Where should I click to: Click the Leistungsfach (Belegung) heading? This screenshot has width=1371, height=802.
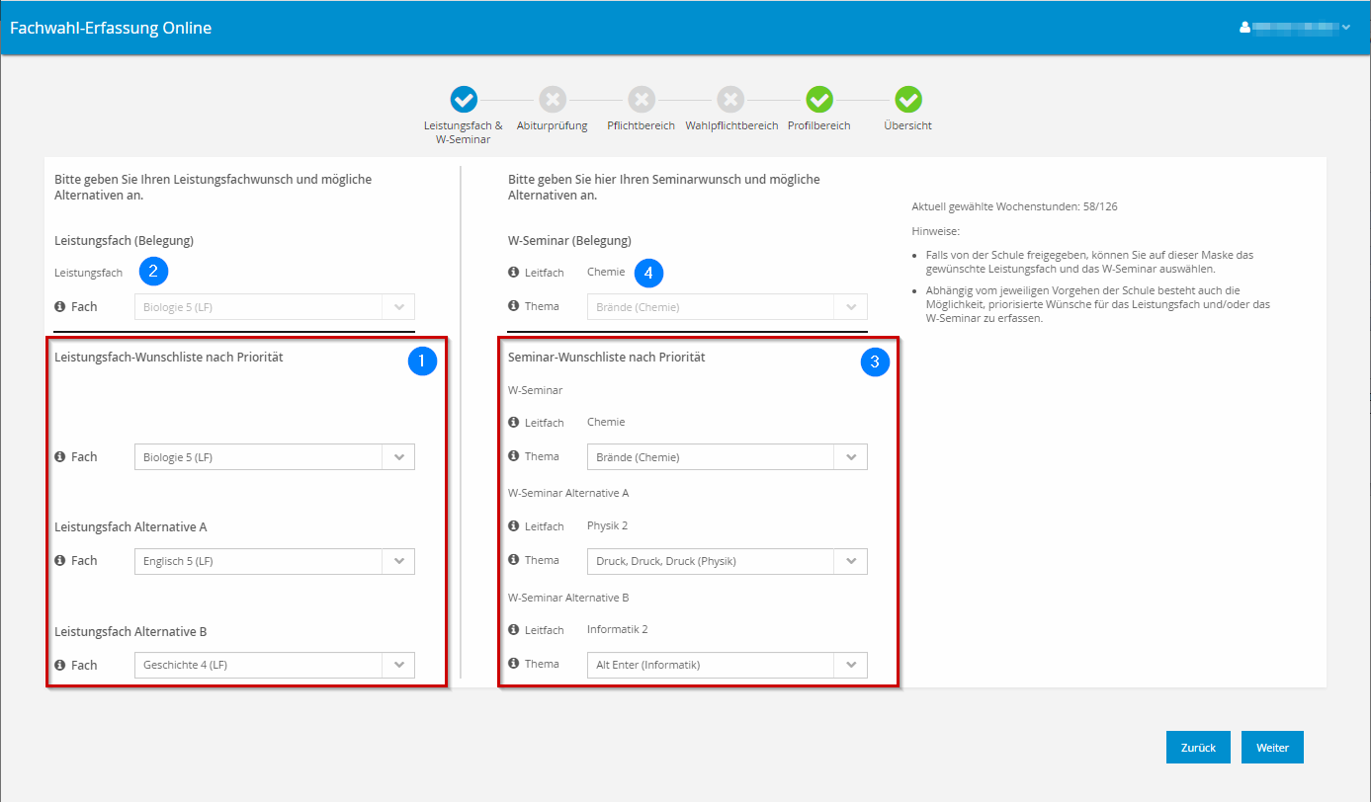tap(124, 240)
